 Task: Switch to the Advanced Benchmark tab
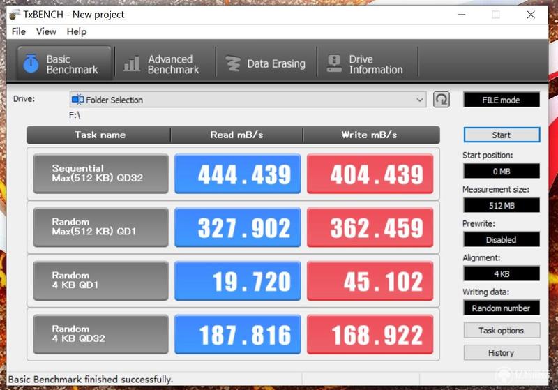pos(165,63)
